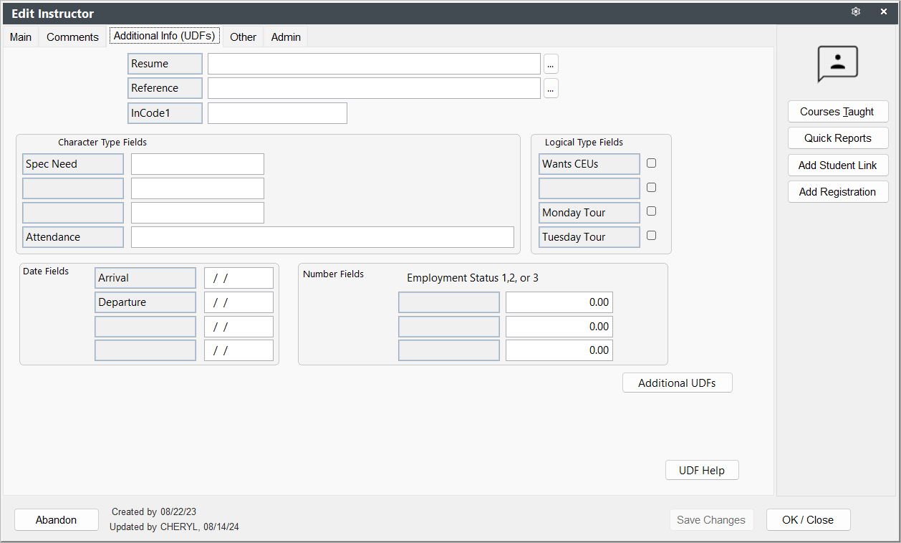Go to the Other tab

click(x=243, y=37)
